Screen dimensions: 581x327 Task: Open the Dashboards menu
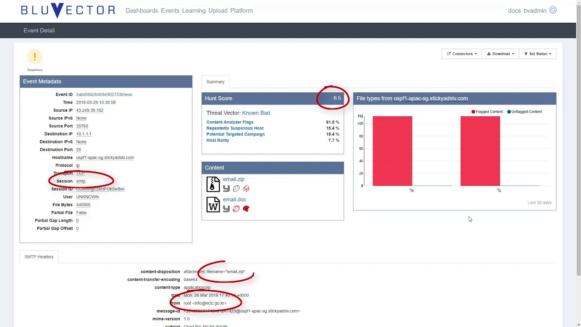pos(142,10)
